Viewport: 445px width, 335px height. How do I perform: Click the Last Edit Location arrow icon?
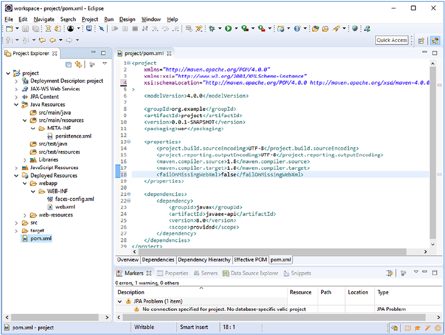point(42,40)
